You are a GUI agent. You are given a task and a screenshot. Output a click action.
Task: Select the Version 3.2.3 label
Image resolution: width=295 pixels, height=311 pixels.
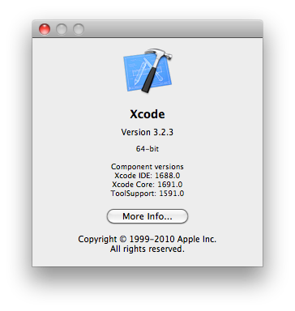pos(147,132)
